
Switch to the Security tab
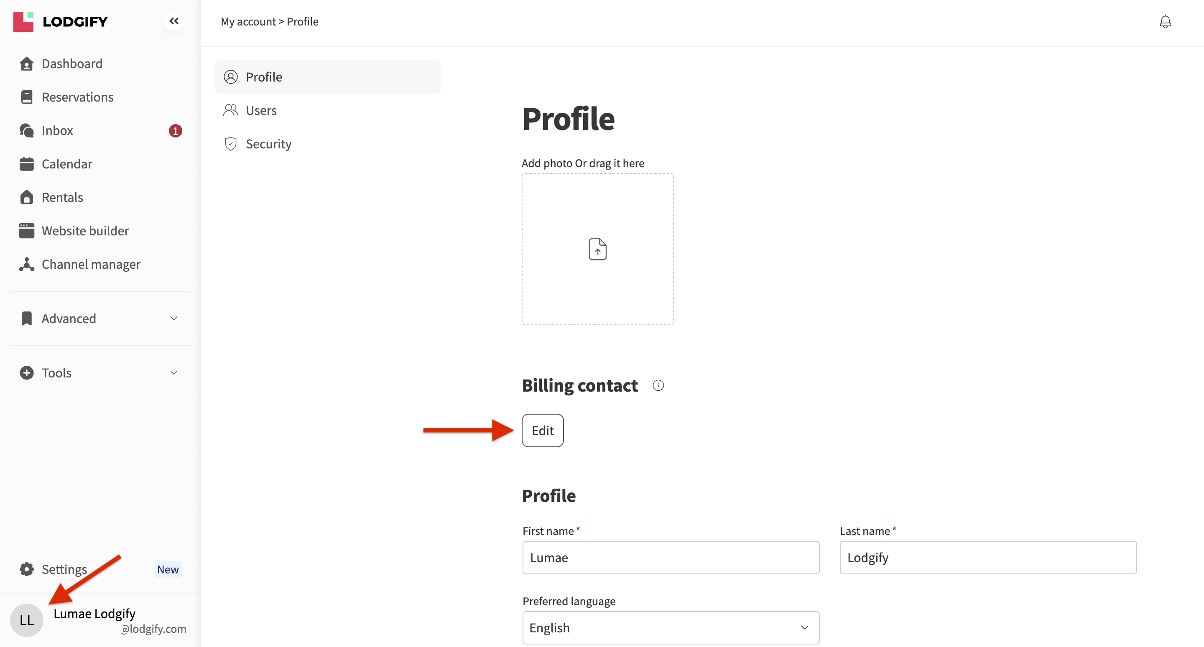tap(268, 144)
